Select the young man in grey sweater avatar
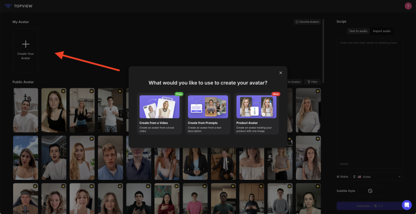 tap(280, 198)
